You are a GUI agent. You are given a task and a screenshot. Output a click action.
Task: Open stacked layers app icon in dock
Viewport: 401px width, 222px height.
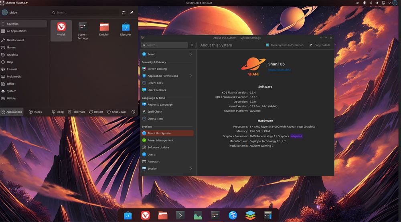[x=250, y=216]
